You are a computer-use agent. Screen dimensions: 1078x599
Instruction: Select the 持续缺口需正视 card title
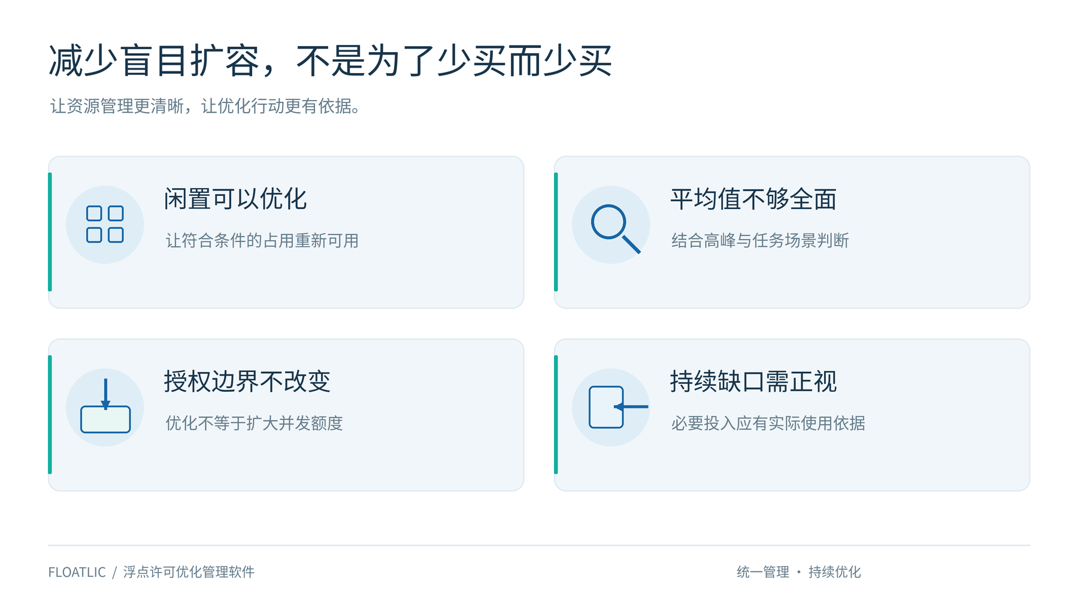pos(753,382)
